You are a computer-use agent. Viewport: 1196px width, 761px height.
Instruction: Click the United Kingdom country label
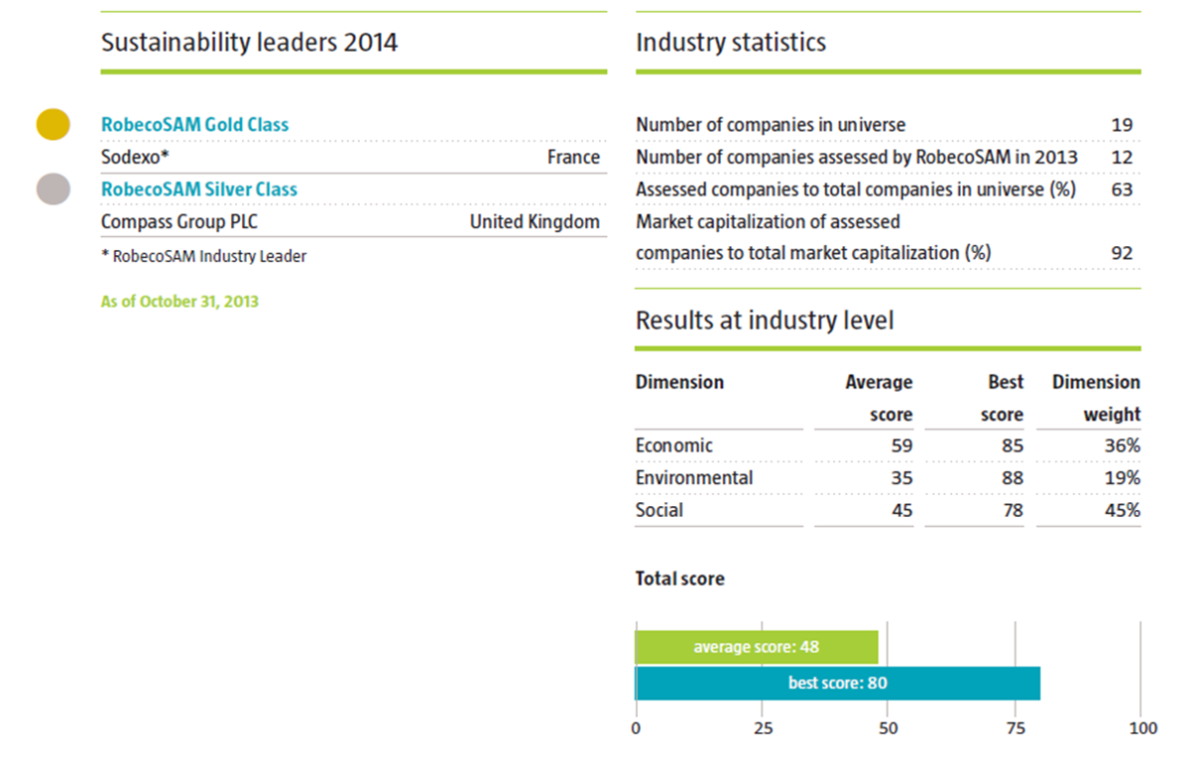pos(535,221)
